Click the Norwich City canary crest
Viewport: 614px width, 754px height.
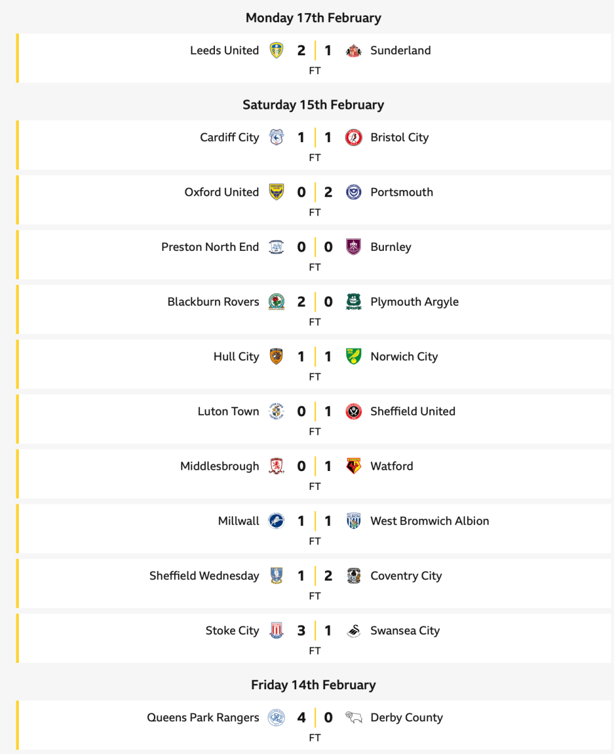click(x=354, y=357)
